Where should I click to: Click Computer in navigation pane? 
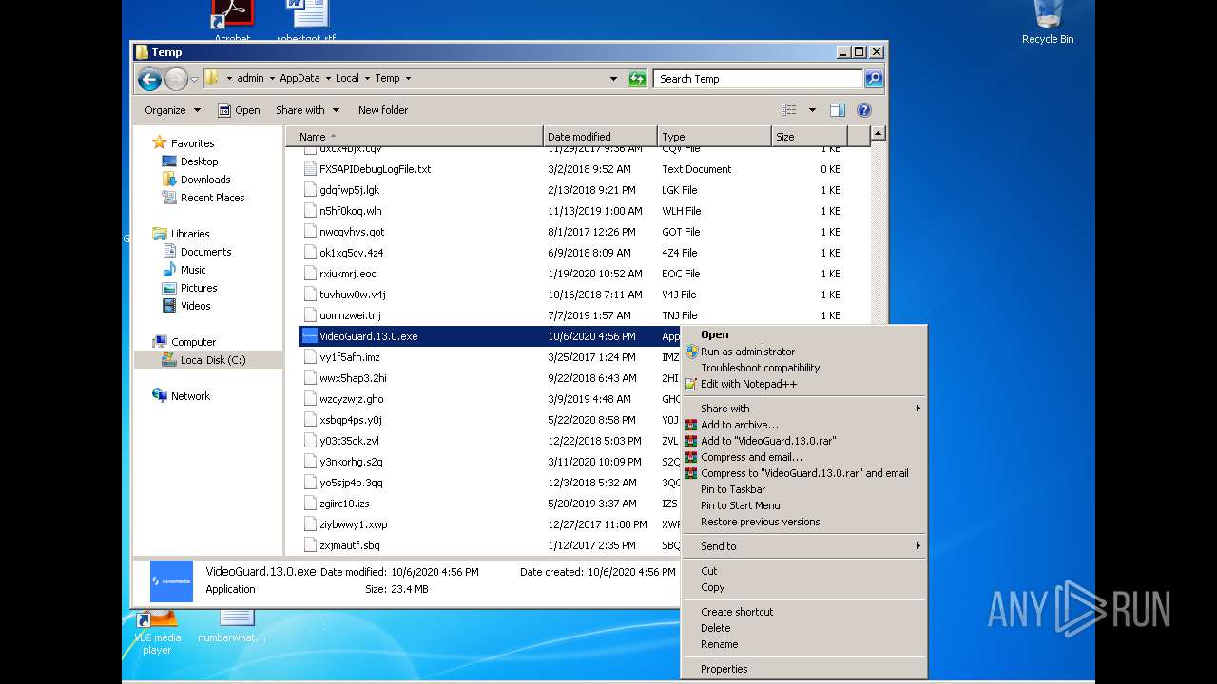coord(193,342)
